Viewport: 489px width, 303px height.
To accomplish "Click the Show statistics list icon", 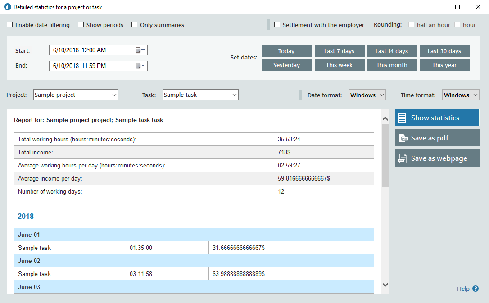I will 403,118.
